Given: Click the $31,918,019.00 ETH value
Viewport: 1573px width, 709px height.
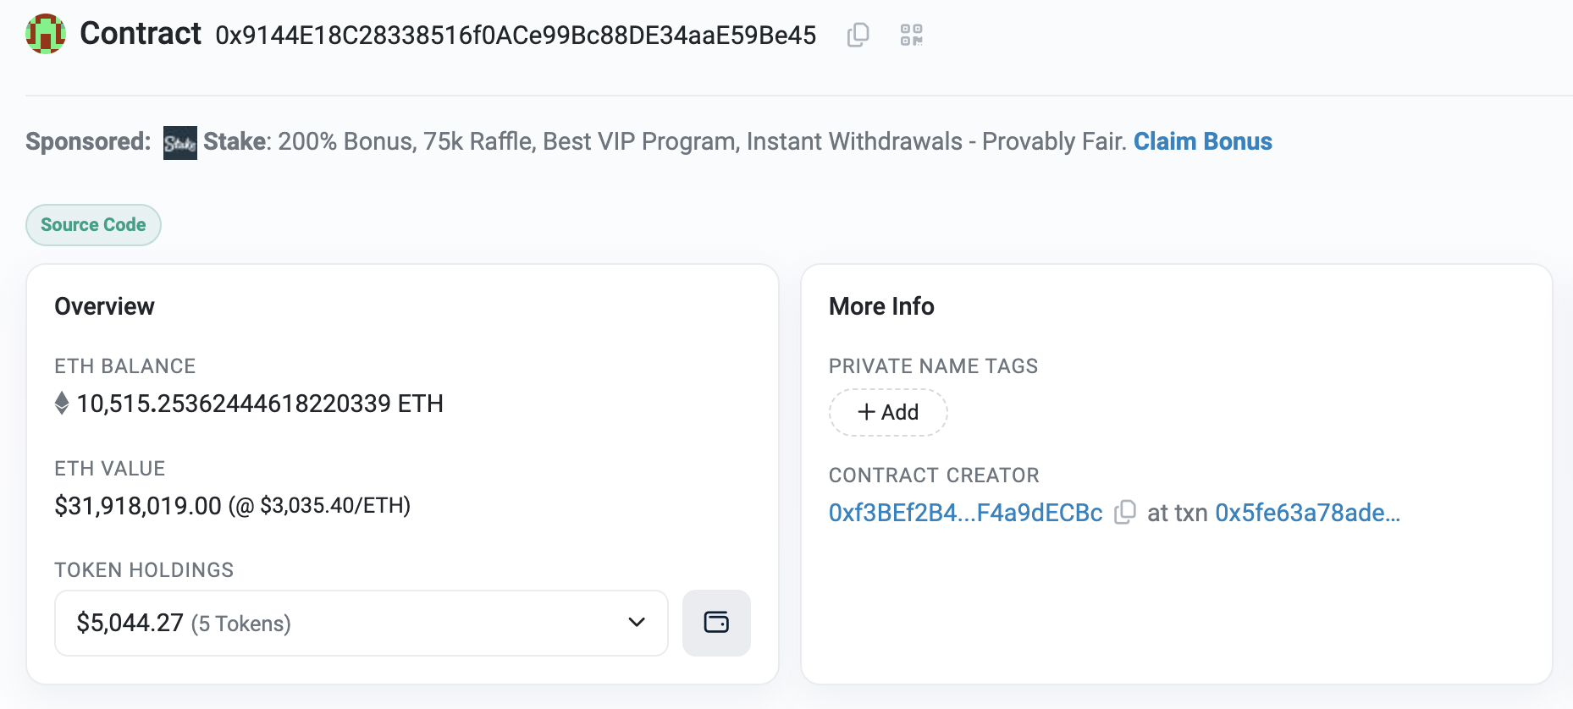Looking at the screenshot, I should pyautogui.click(x=138, y=506).
